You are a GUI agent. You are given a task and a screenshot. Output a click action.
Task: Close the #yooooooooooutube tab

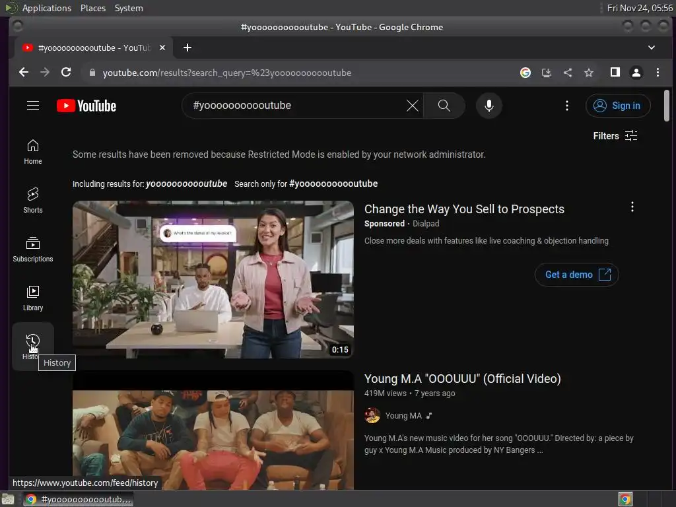[x=162, y=48]
